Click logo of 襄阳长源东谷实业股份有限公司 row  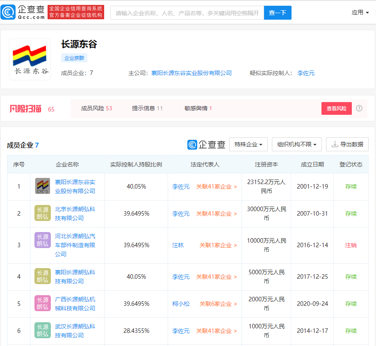point(43,186)
